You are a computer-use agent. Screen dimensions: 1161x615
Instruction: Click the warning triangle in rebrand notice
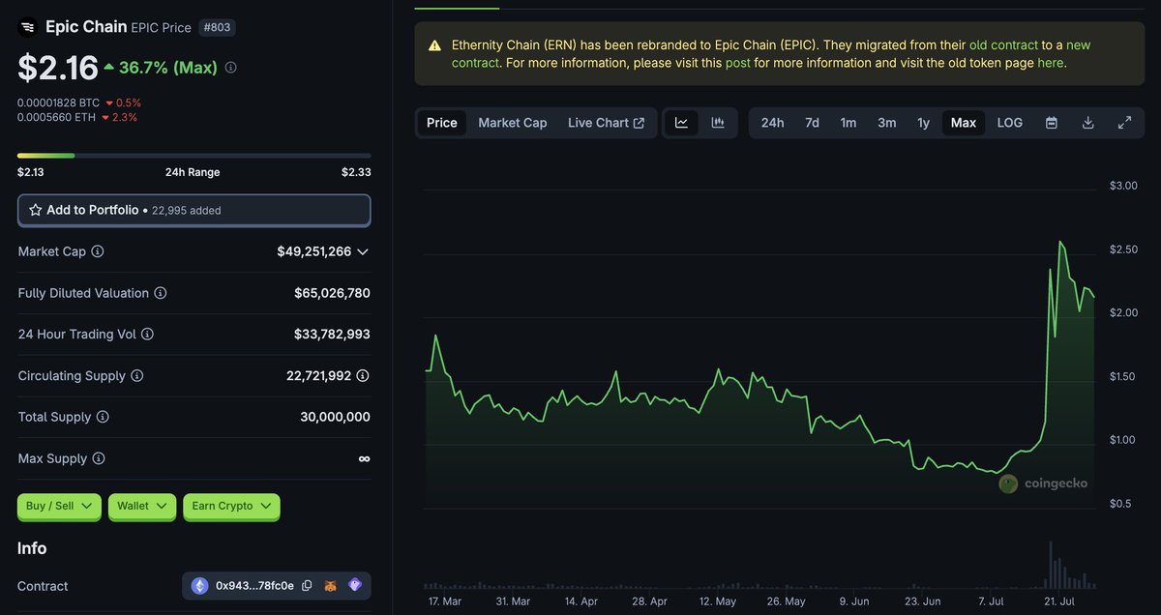tap(433, 45)
